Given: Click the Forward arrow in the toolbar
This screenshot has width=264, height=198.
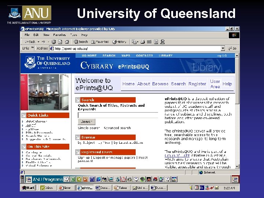Looking at the screenshot, I should (43, 42).
